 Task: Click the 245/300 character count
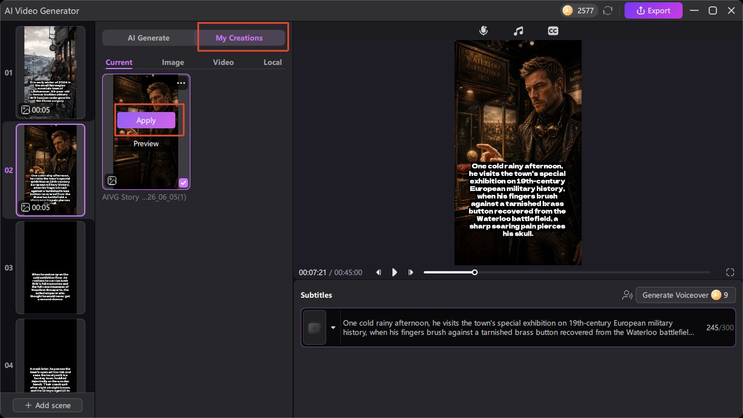pos(720,327)
